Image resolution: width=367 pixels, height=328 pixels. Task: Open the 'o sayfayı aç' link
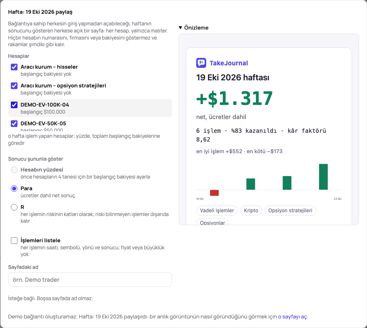click(292, 316)
